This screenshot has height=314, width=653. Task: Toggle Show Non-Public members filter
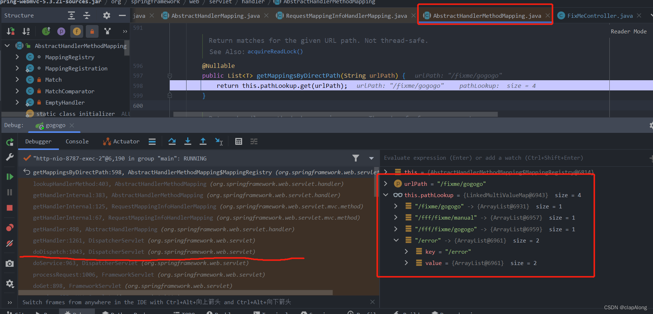point(92,32)
